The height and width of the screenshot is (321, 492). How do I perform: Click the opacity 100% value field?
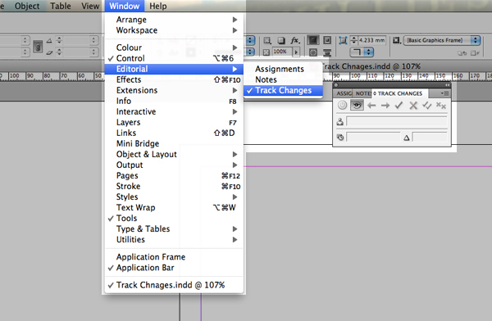(282, 52)
